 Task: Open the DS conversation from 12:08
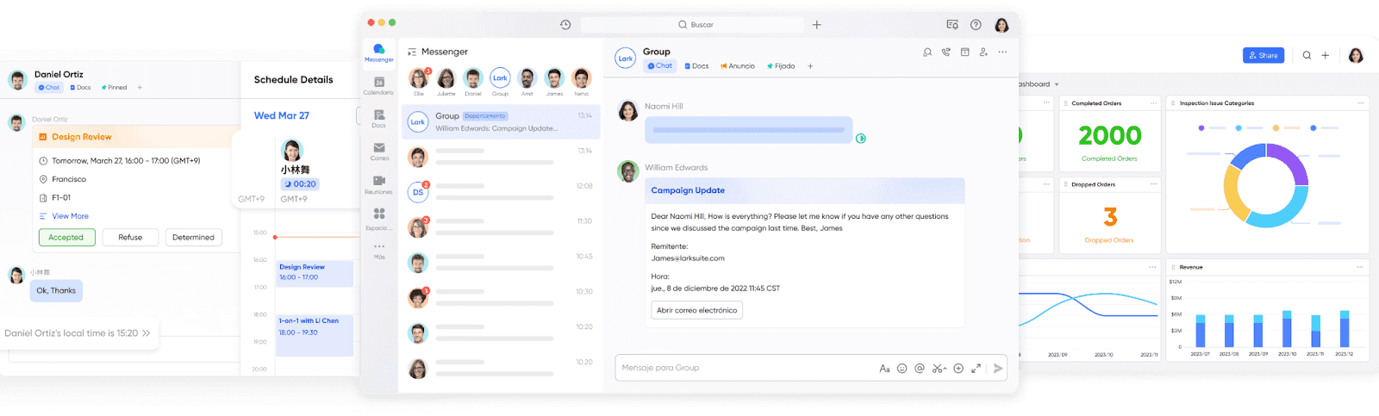pyautogui.click(x=501, y=192)
